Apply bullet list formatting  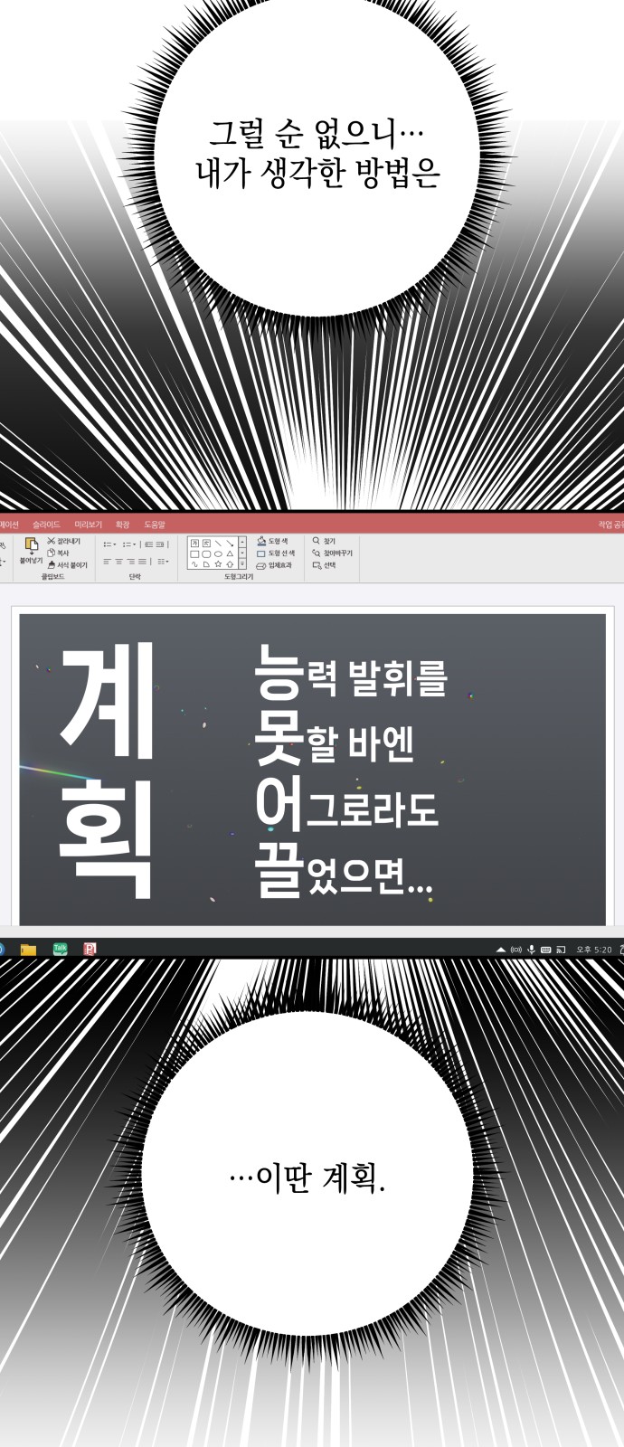(107, 544)
